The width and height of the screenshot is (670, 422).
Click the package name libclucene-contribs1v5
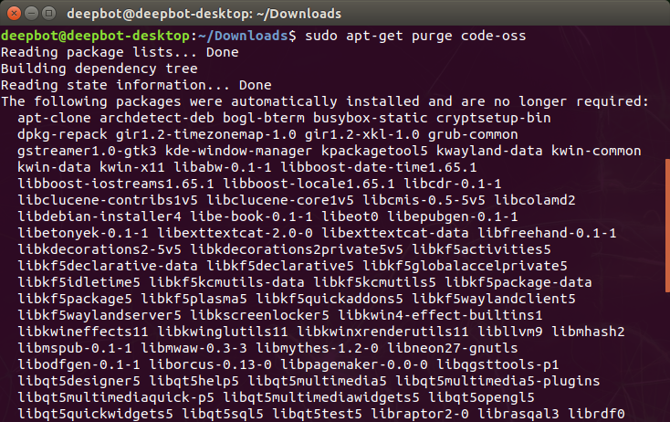[x=108, y=200]
